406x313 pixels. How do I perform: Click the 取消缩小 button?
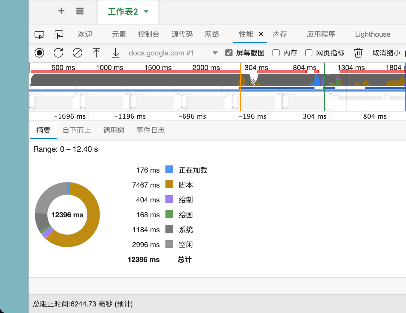[x=386, y=53]
